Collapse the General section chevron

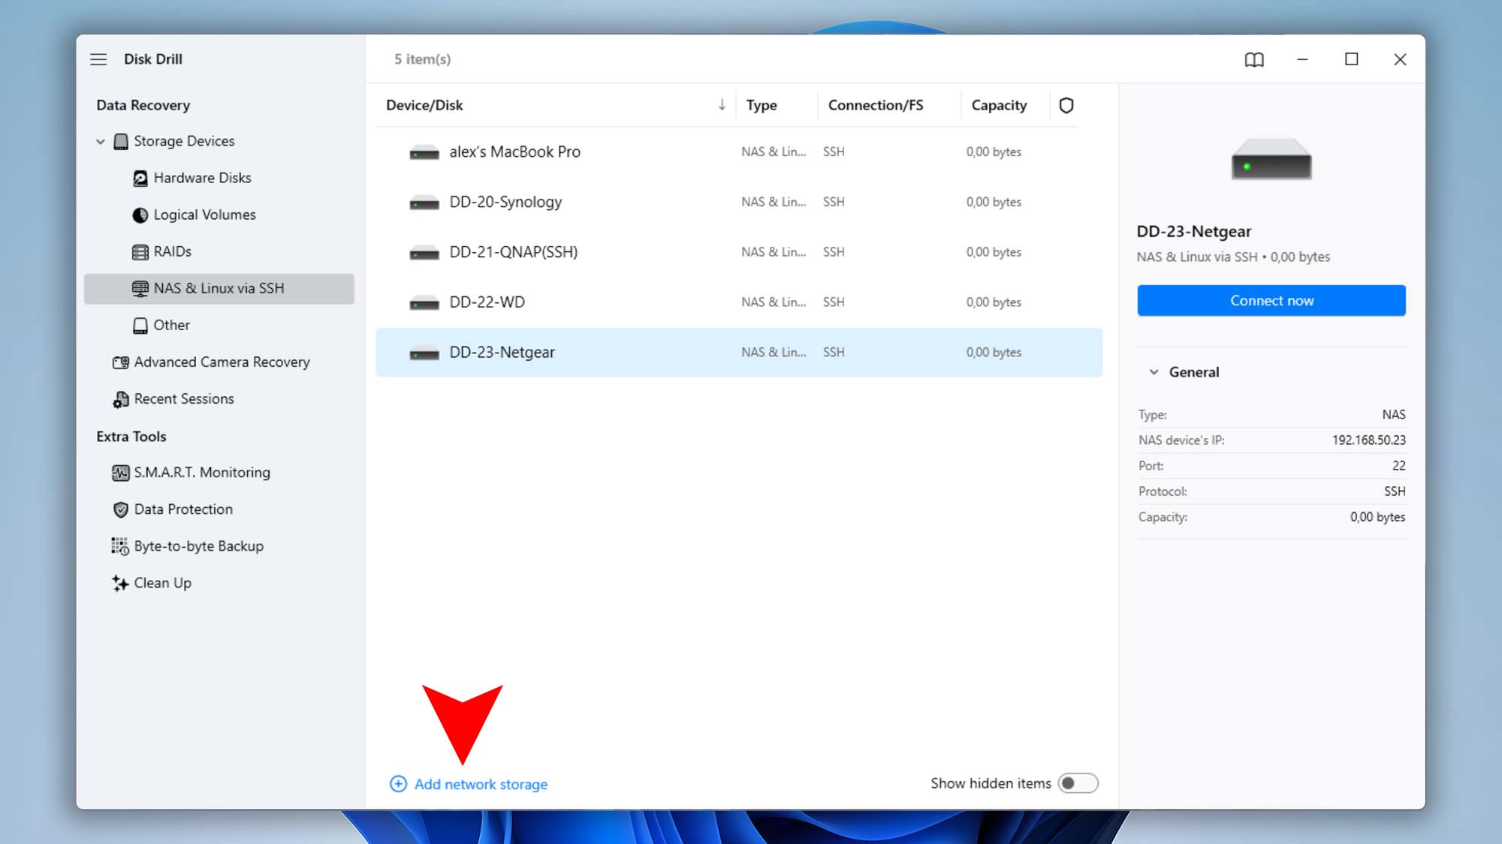pos(1154,372)
